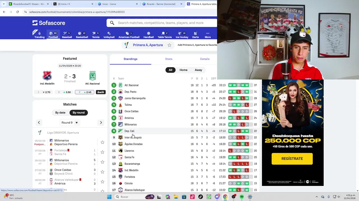
Task: Show All standings filter
Action: click(170, 70)
